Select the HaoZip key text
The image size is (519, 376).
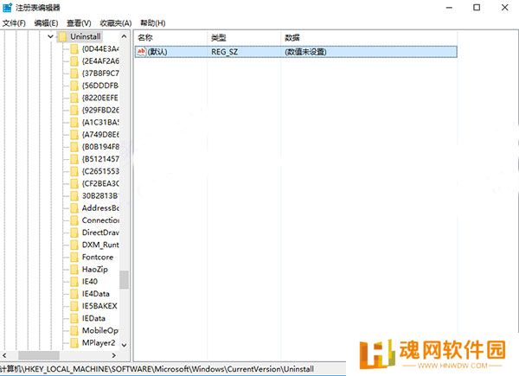94,269
